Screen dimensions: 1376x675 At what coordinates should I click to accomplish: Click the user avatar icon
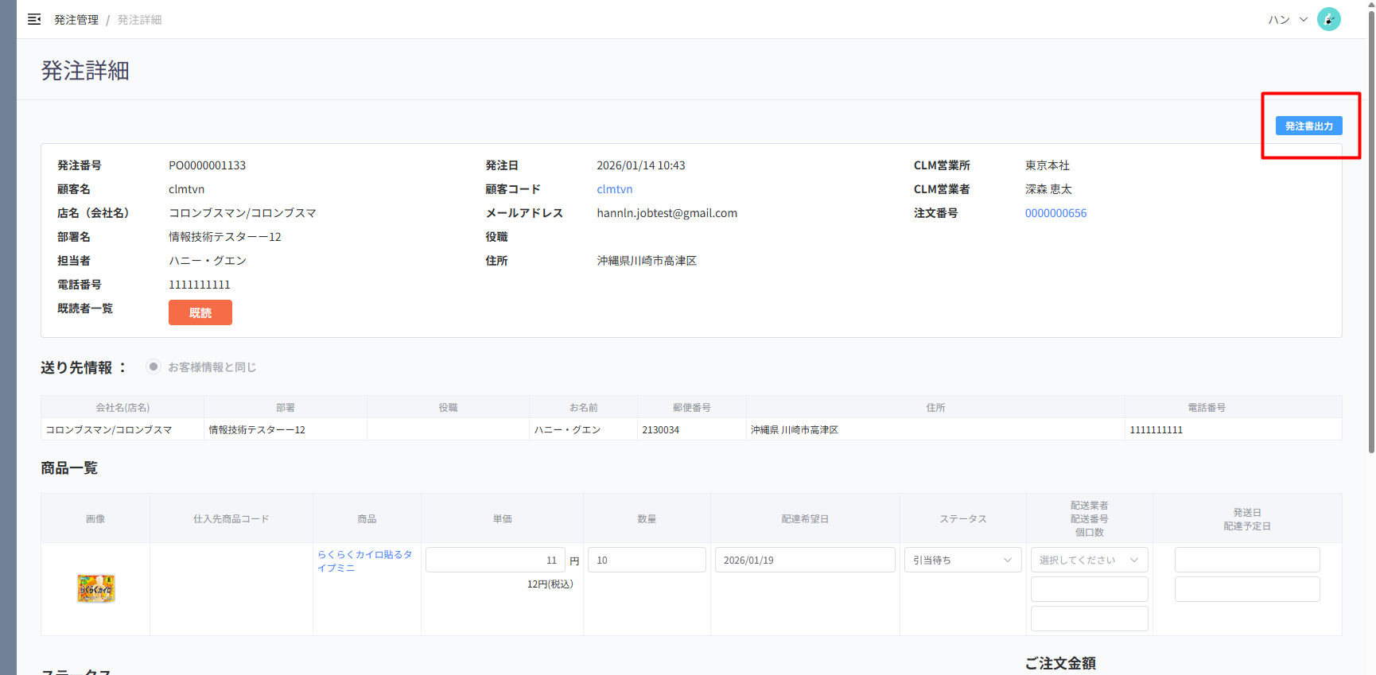click(x=1328, y=19)
